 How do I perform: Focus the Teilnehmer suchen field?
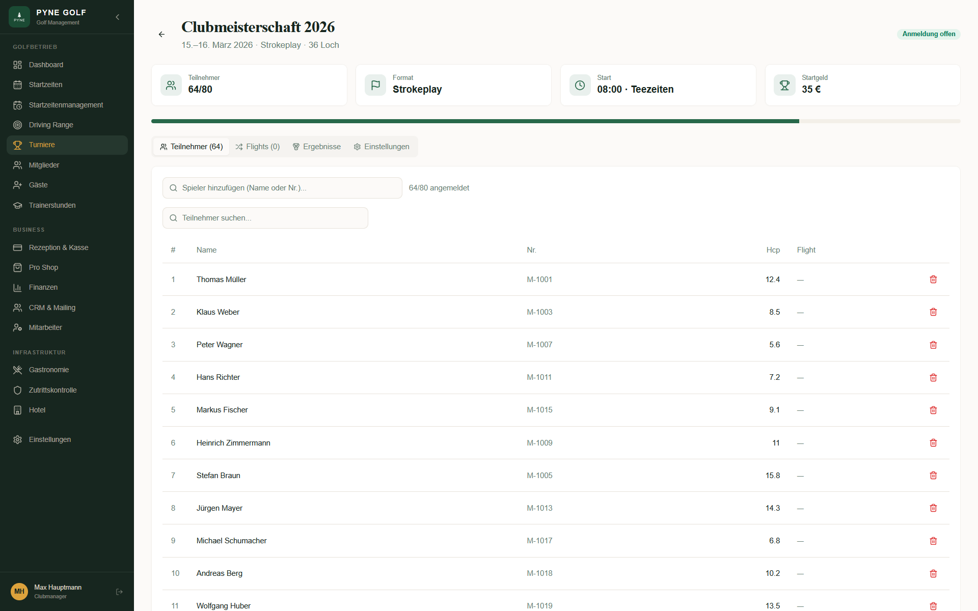[265, 218]
